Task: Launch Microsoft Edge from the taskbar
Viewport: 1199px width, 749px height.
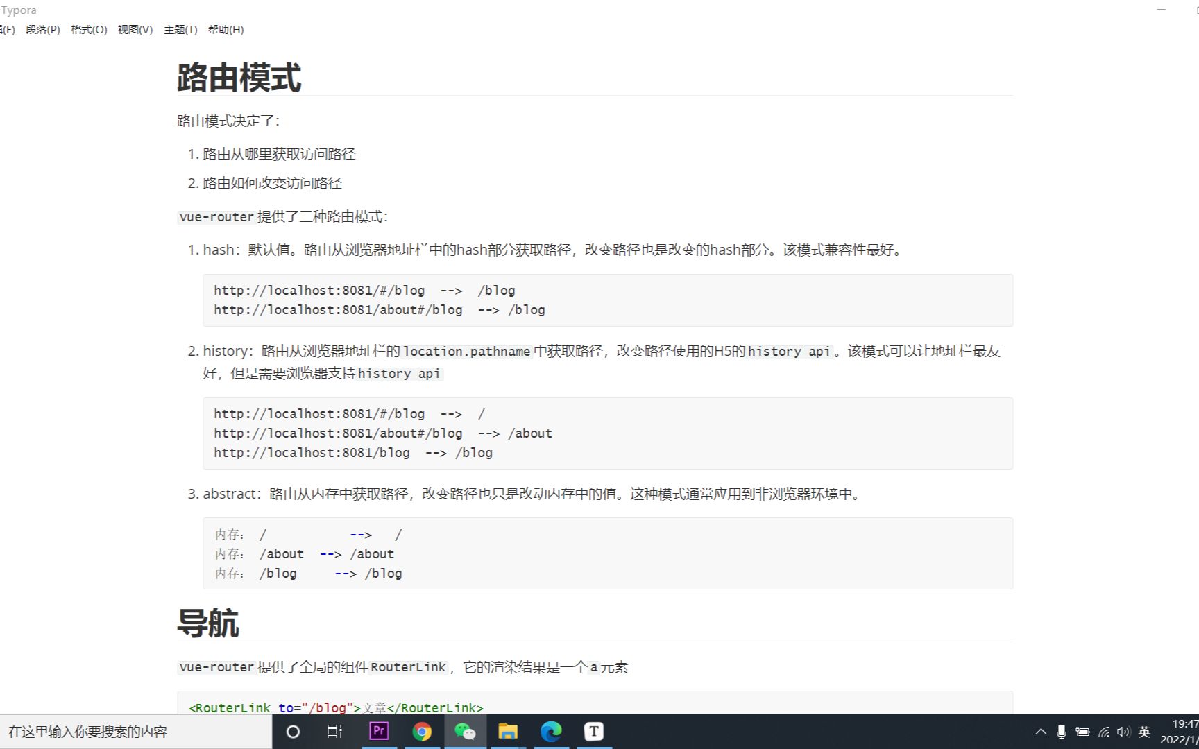Action: [x=552, y=732]
